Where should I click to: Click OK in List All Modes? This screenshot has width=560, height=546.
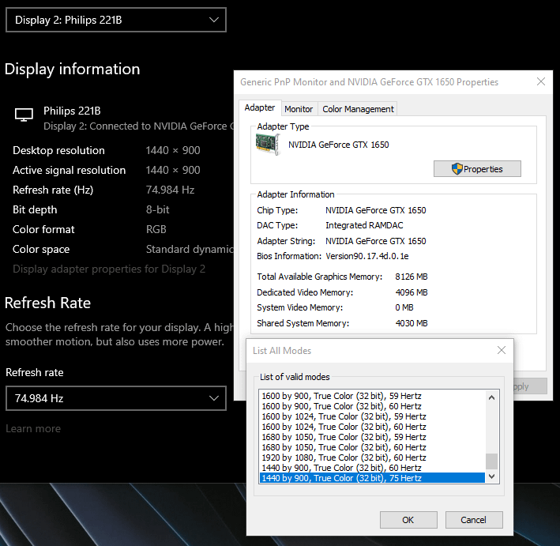[408, 520]
